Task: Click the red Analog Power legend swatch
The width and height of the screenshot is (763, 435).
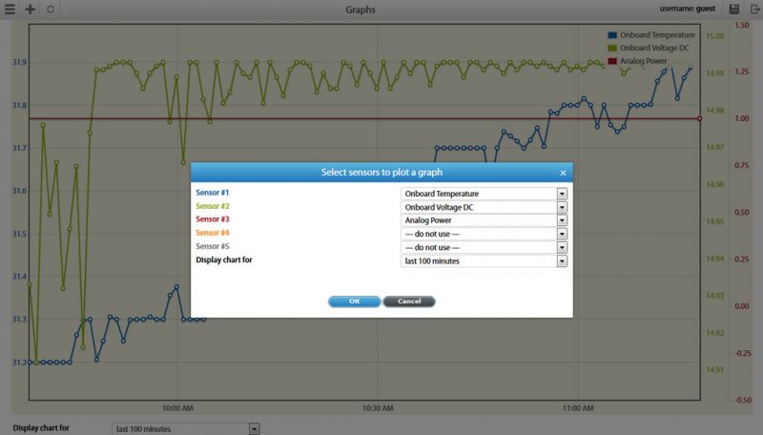Action: pyautogui.click(x=611, y=62)
